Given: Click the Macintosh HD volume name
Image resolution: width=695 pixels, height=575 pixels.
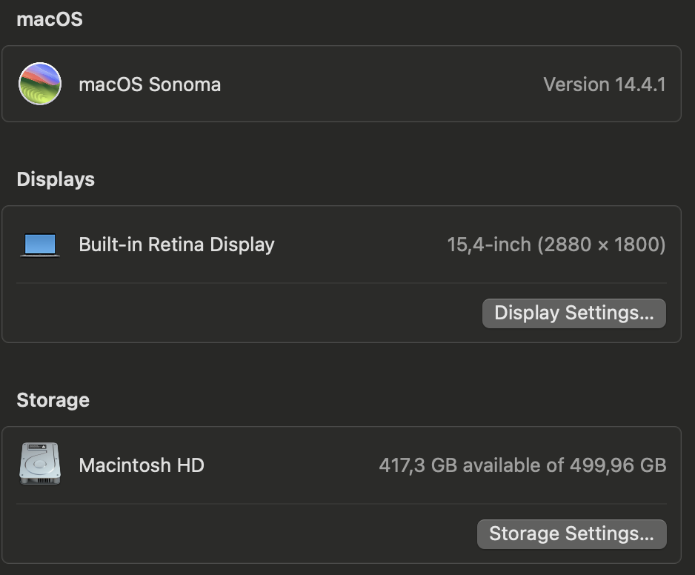Looking at the screenshot, I should coord(141,465).
